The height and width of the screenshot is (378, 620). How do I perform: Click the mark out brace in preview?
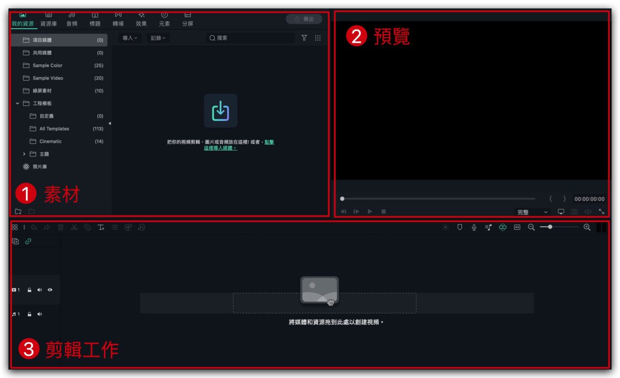pos(564,199)
